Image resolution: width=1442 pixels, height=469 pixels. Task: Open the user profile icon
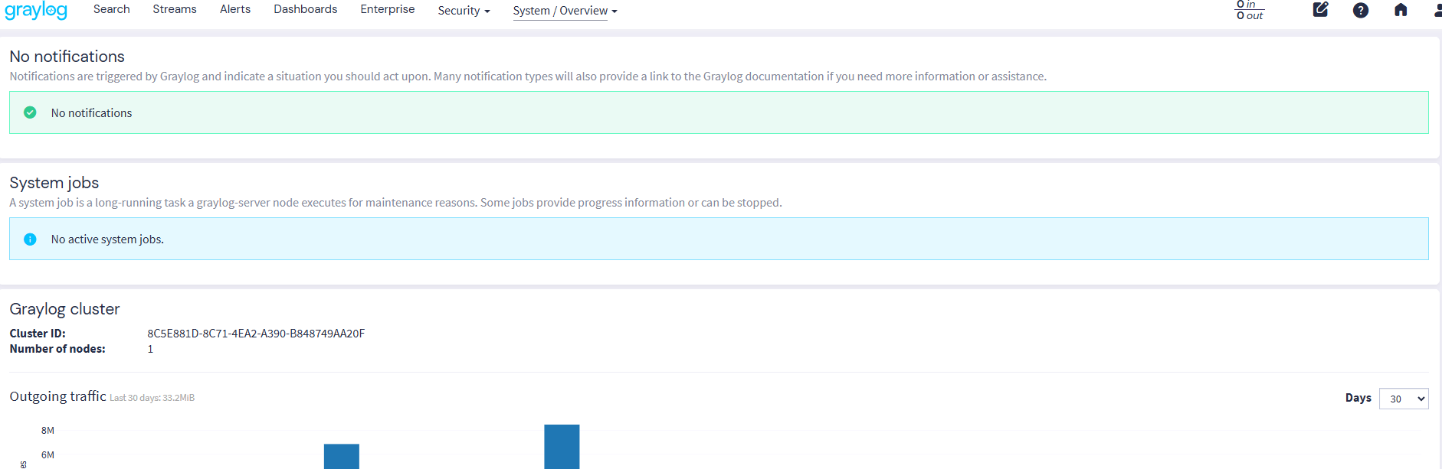[x=1437, y=10]
